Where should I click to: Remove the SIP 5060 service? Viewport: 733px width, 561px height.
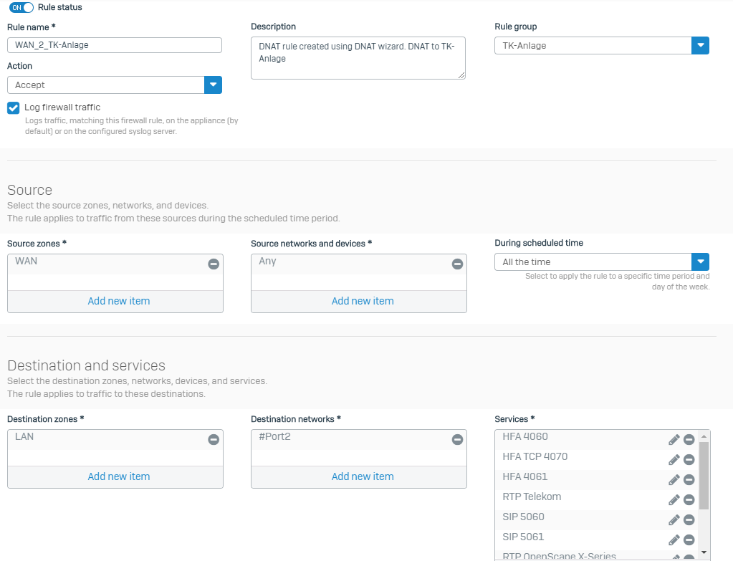pyautogui.click(x=689, y=520)
